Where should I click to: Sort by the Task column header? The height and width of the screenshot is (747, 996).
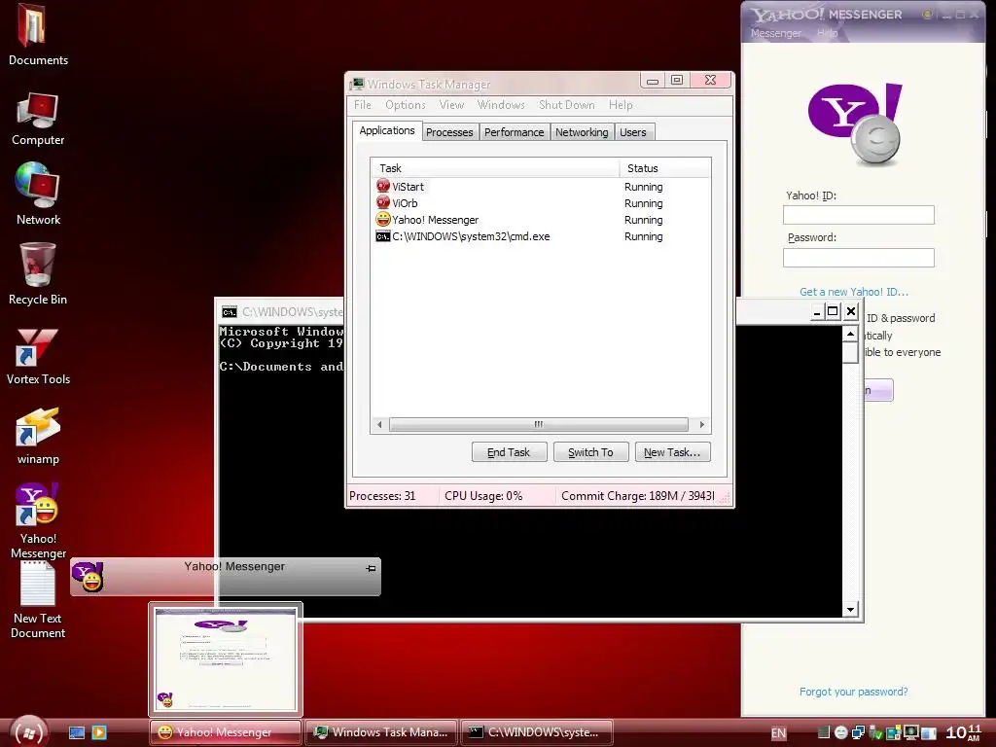(x=495, y=168)
